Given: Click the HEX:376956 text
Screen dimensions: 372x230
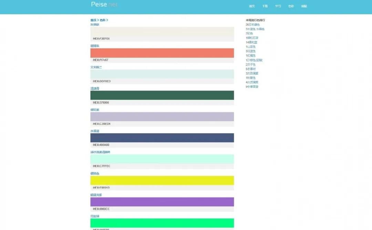Looking at the screenshot, I should 101,103.
